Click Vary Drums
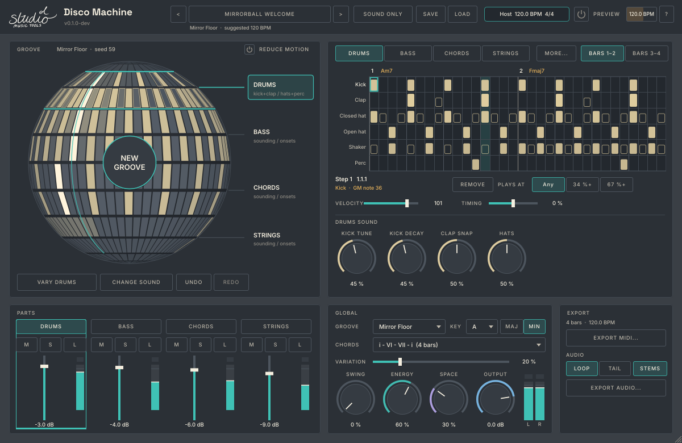 (x=57, y=282)
